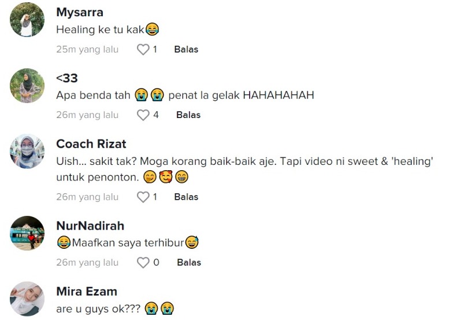Viewport: 464px width, 320px height.
Task: Open Mysarra's profile picture
Action: pyautogui.click(x=27, y=20)
